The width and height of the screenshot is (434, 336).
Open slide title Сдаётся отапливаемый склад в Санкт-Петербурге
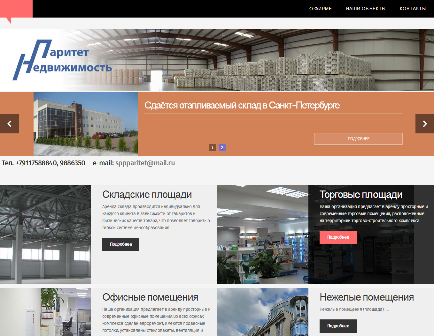[242, 105]
